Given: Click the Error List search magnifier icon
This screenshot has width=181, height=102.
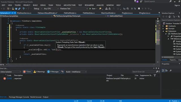Looking at the screenshot, I should 157,72.
